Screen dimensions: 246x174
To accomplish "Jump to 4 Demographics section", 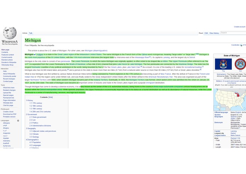I will pos(32,140).
